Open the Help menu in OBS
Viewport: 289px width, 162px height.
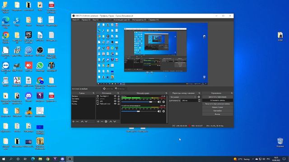(x=154, y=20)
